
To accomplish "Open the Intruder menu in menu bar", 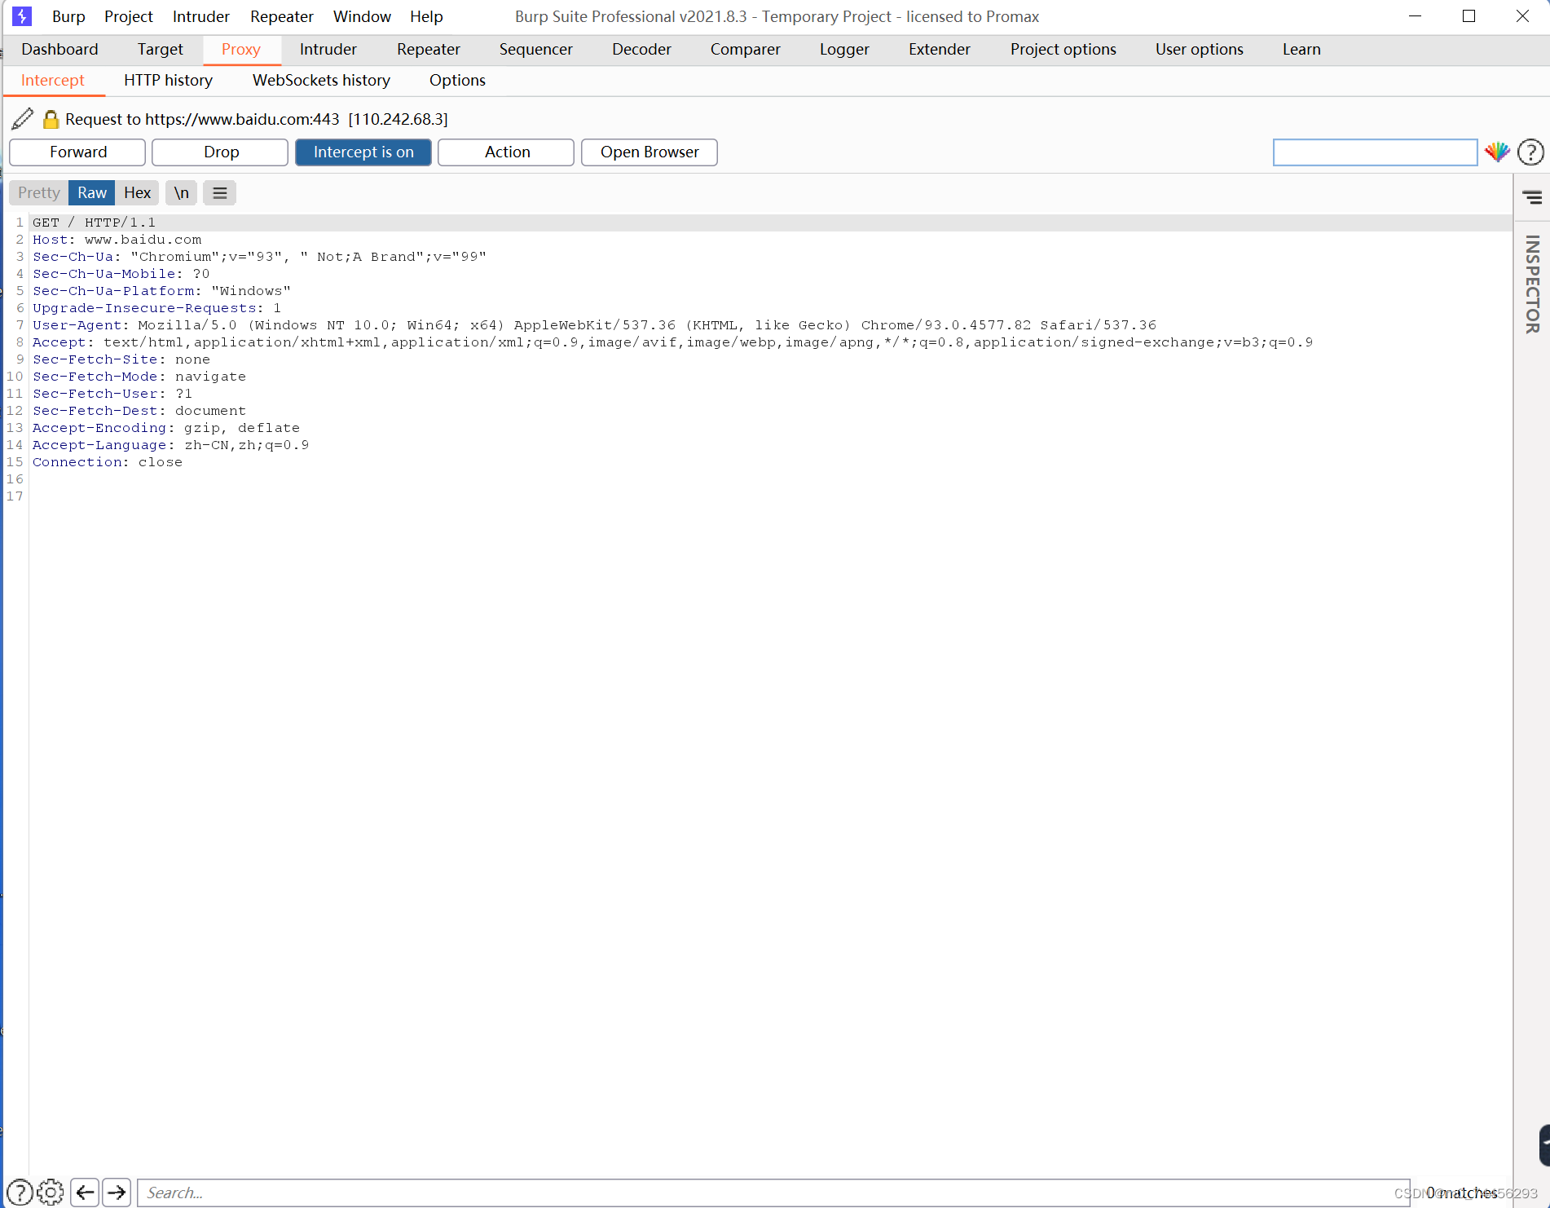I will (201, 16).
